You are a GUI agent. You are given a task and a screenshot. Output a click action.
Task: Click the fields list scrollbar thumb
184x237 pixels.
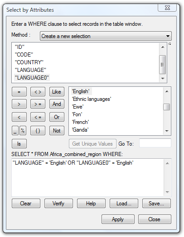tap(163, 65)
